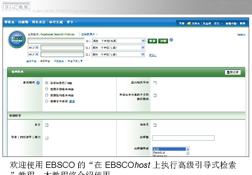
Task: Click the 提示 (Hint) link next to SmartText
Action: pos(72,101)
